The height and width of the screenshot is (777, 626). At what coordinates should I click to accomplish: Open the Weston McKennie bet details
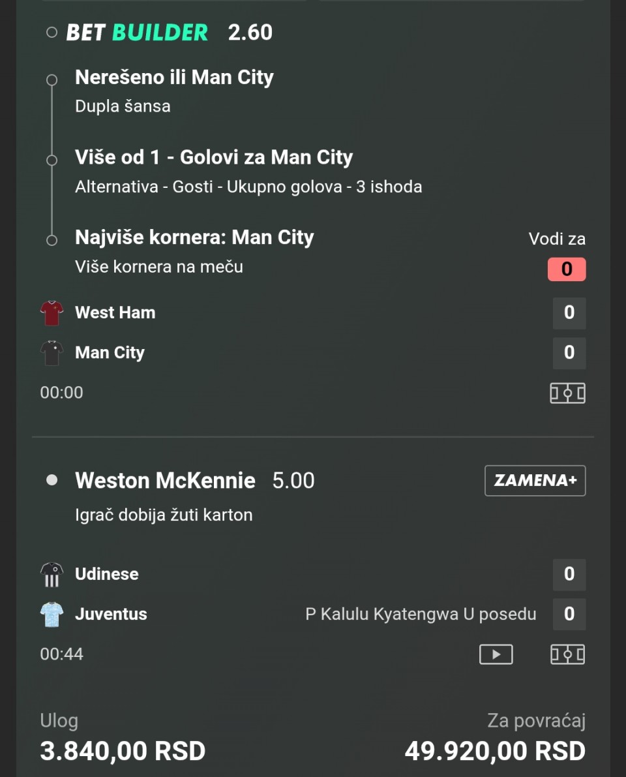click(165, 481)
